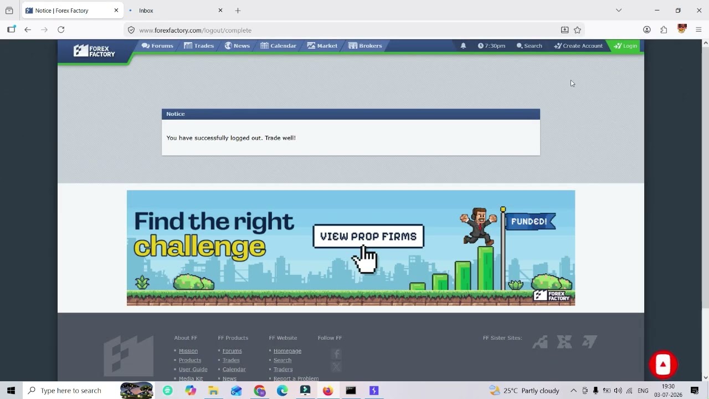The image size is (709, 399).
Task: Click the install/save page icon in address bar
Action: pos(564,30)
